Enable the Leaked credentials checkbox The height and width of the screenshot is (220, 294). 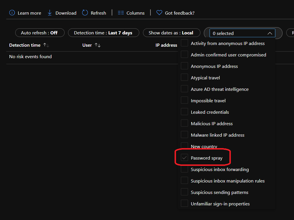[184, 112]
